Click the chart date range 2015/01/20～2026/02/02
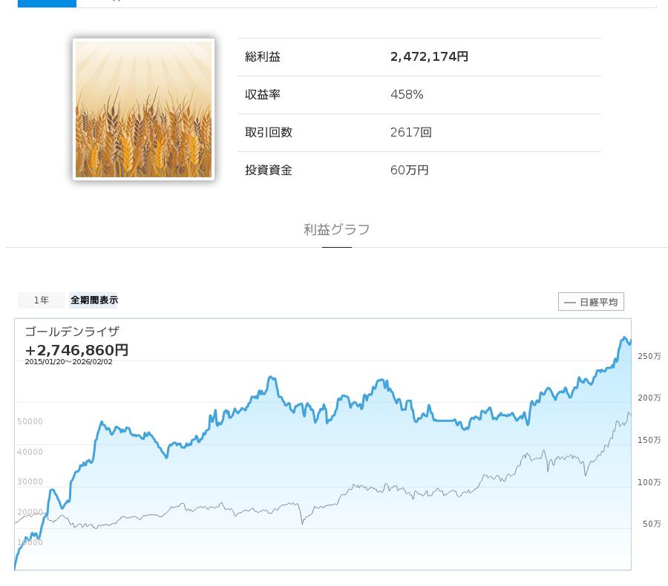This screenshot has width=668, height=586. pos(68,362)
